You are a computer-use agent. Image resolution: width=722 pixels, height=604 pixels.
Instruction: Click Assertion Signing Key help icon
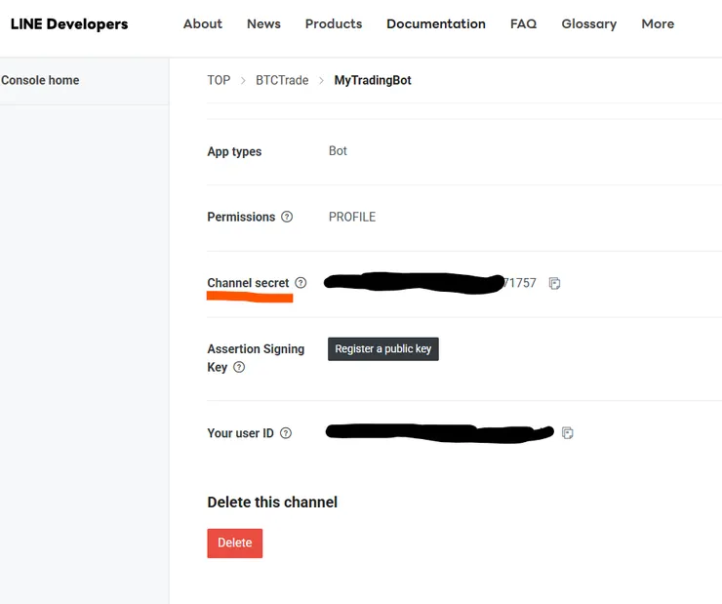coord(239,368)
